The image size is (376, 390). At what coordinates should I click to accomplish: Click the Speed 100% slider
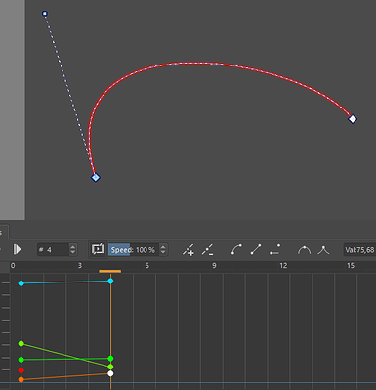[x=134, y=250]
